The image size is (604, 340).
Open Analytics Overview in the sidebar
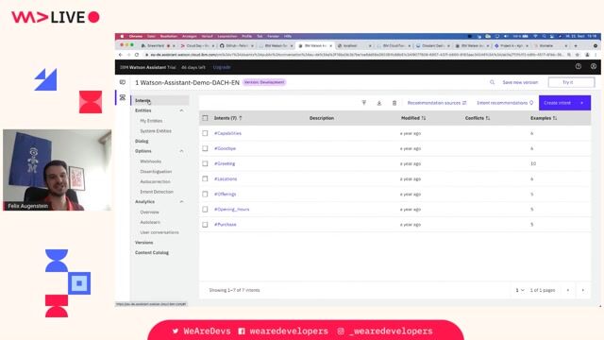149,212
